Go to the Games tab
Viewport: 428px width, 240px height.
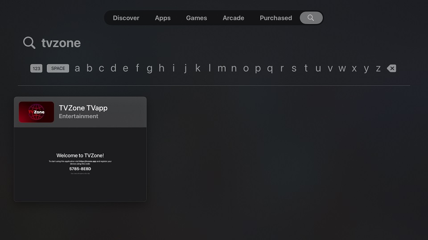pyautogui.click(x=197, y=18)
